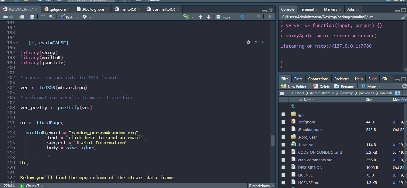Refresh the file listing
This screenshot has width=407, height=188.
[404, 86]
